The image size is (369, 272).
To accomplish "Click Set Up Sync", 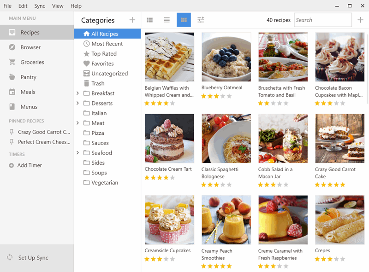I will tap(33, 258).
